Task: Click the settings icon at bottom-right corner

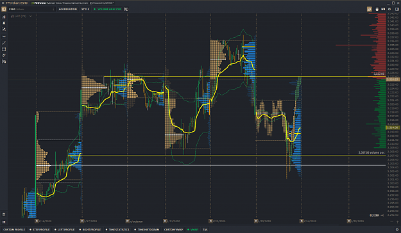Action: (x=397, y=230)
